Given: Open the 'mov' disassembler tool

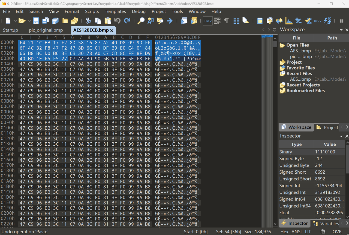Looking at the screenshot, I should coord(318,21).
